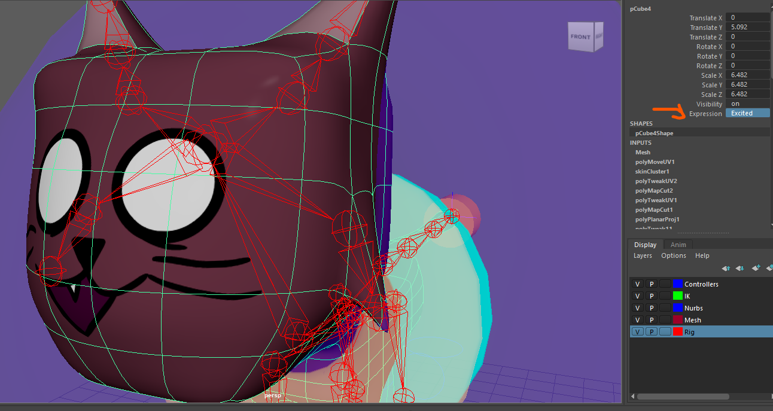
Task: Select the Nurbs layer name
Action: pyautogui.click(x=694, y=308)
